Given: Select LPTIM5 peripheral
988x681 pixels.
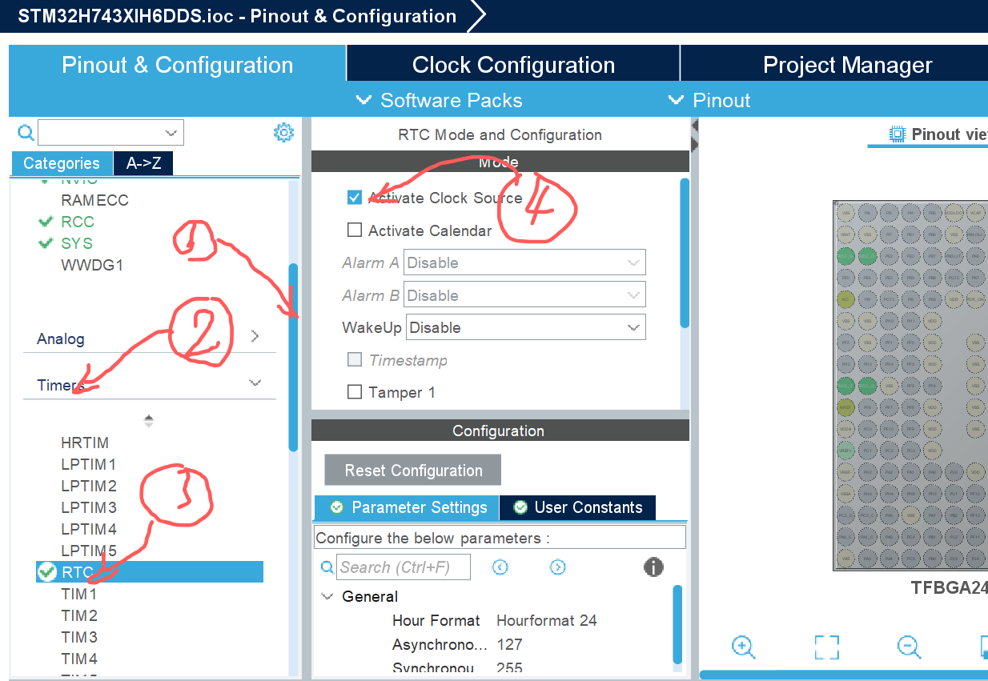Looking at the screenshot, I should pyautogui.click(x=89, y=551).
